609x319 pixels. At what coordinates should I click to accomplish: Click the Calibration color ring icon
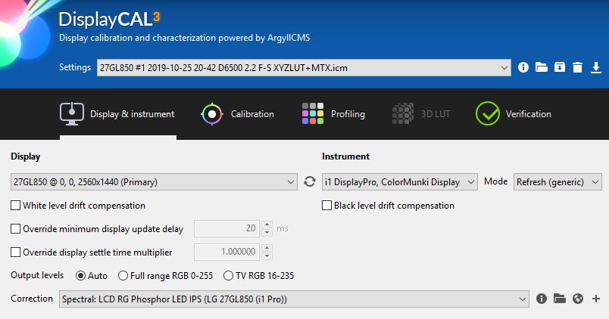[x=211, y=114]
